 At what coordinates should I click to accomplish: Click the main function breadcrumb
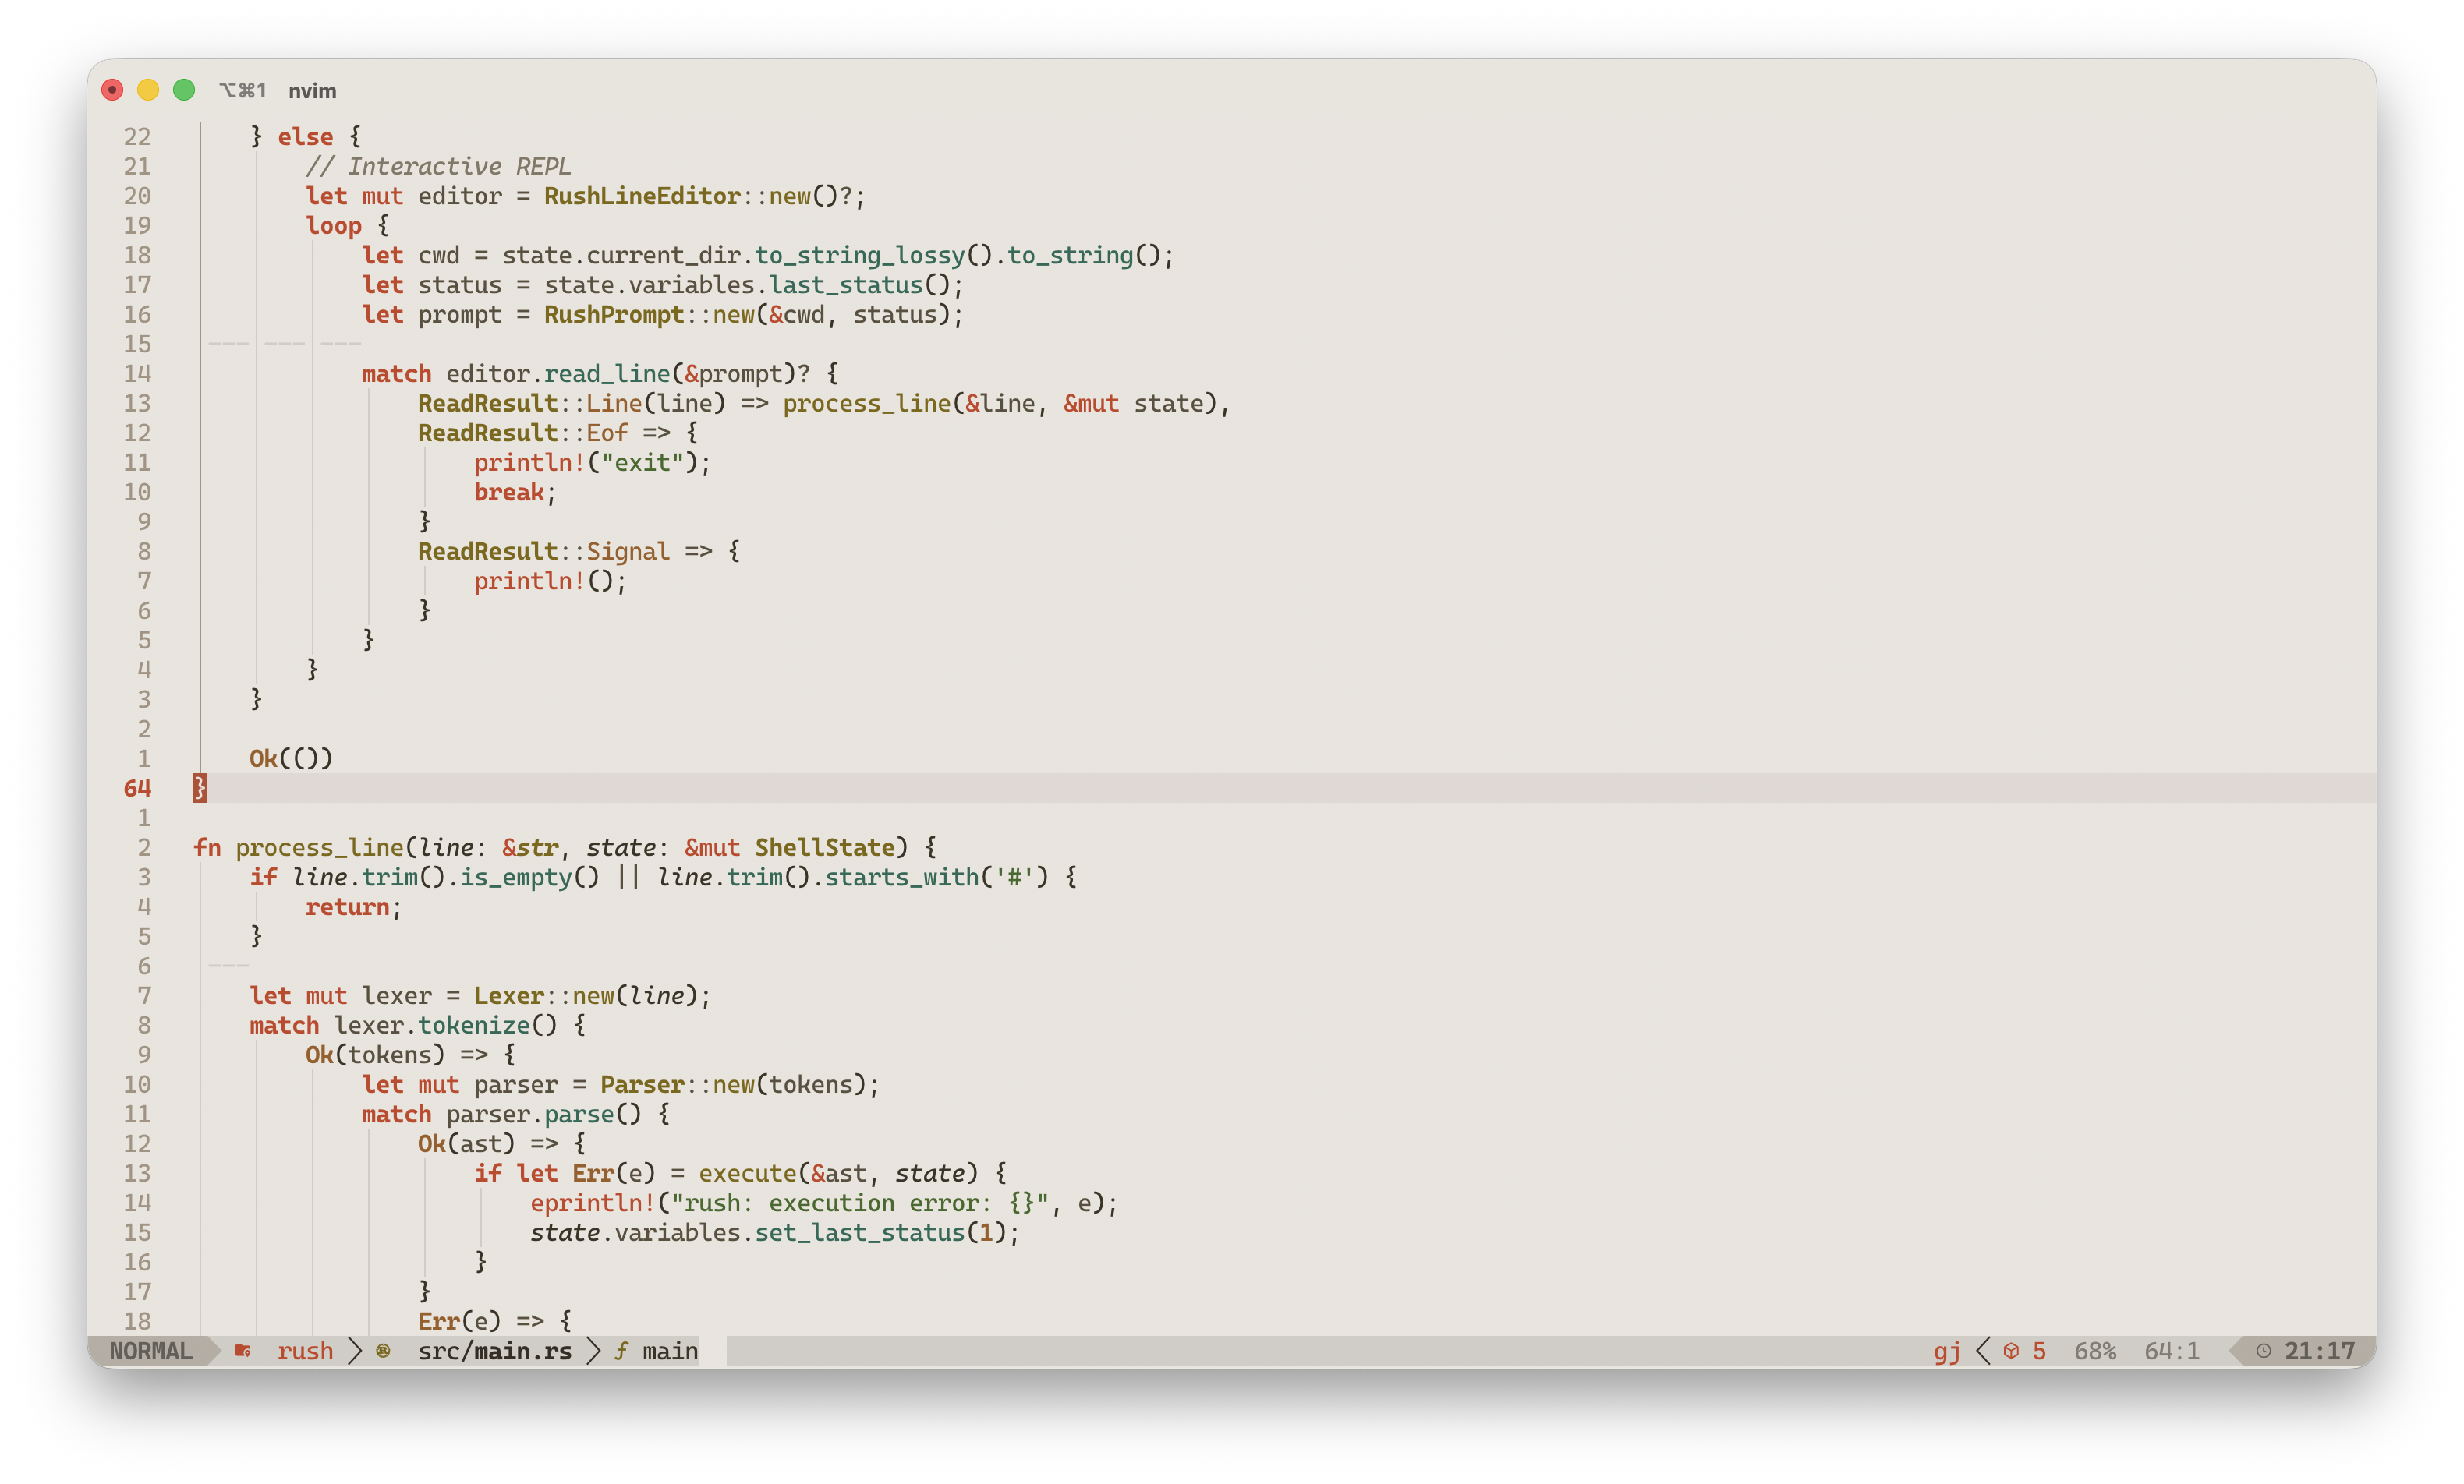point(670,1351)
